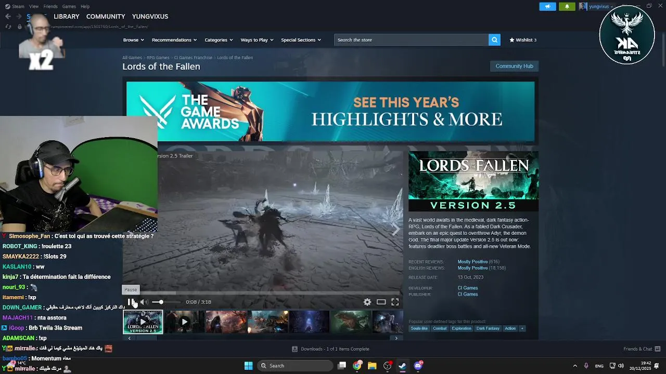Select the Version 2.5 trailer thumbnail
Viewport: 666px width, 374px height.
tap(143, 322)
